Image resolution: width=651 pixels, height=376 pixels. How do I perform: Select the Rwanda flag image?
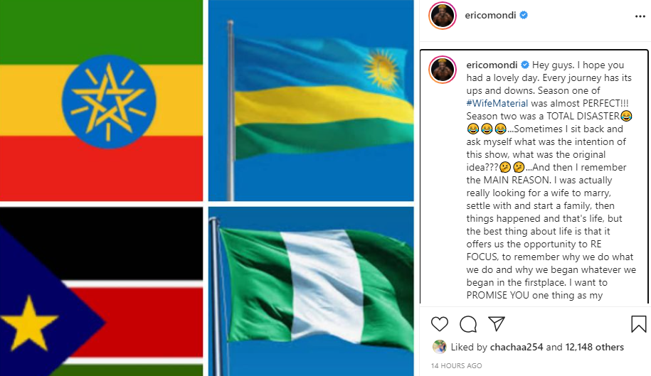pos(311,100)
